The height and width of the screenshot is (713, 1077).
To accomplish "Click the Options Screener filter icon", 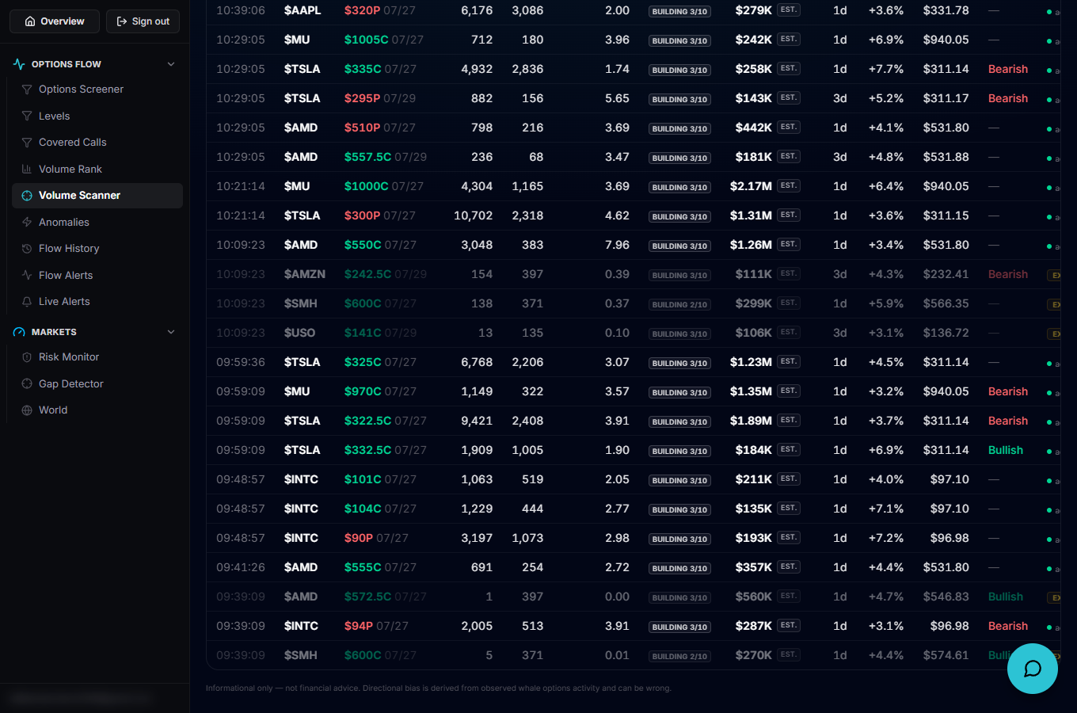I will click(x=27, y=90).
